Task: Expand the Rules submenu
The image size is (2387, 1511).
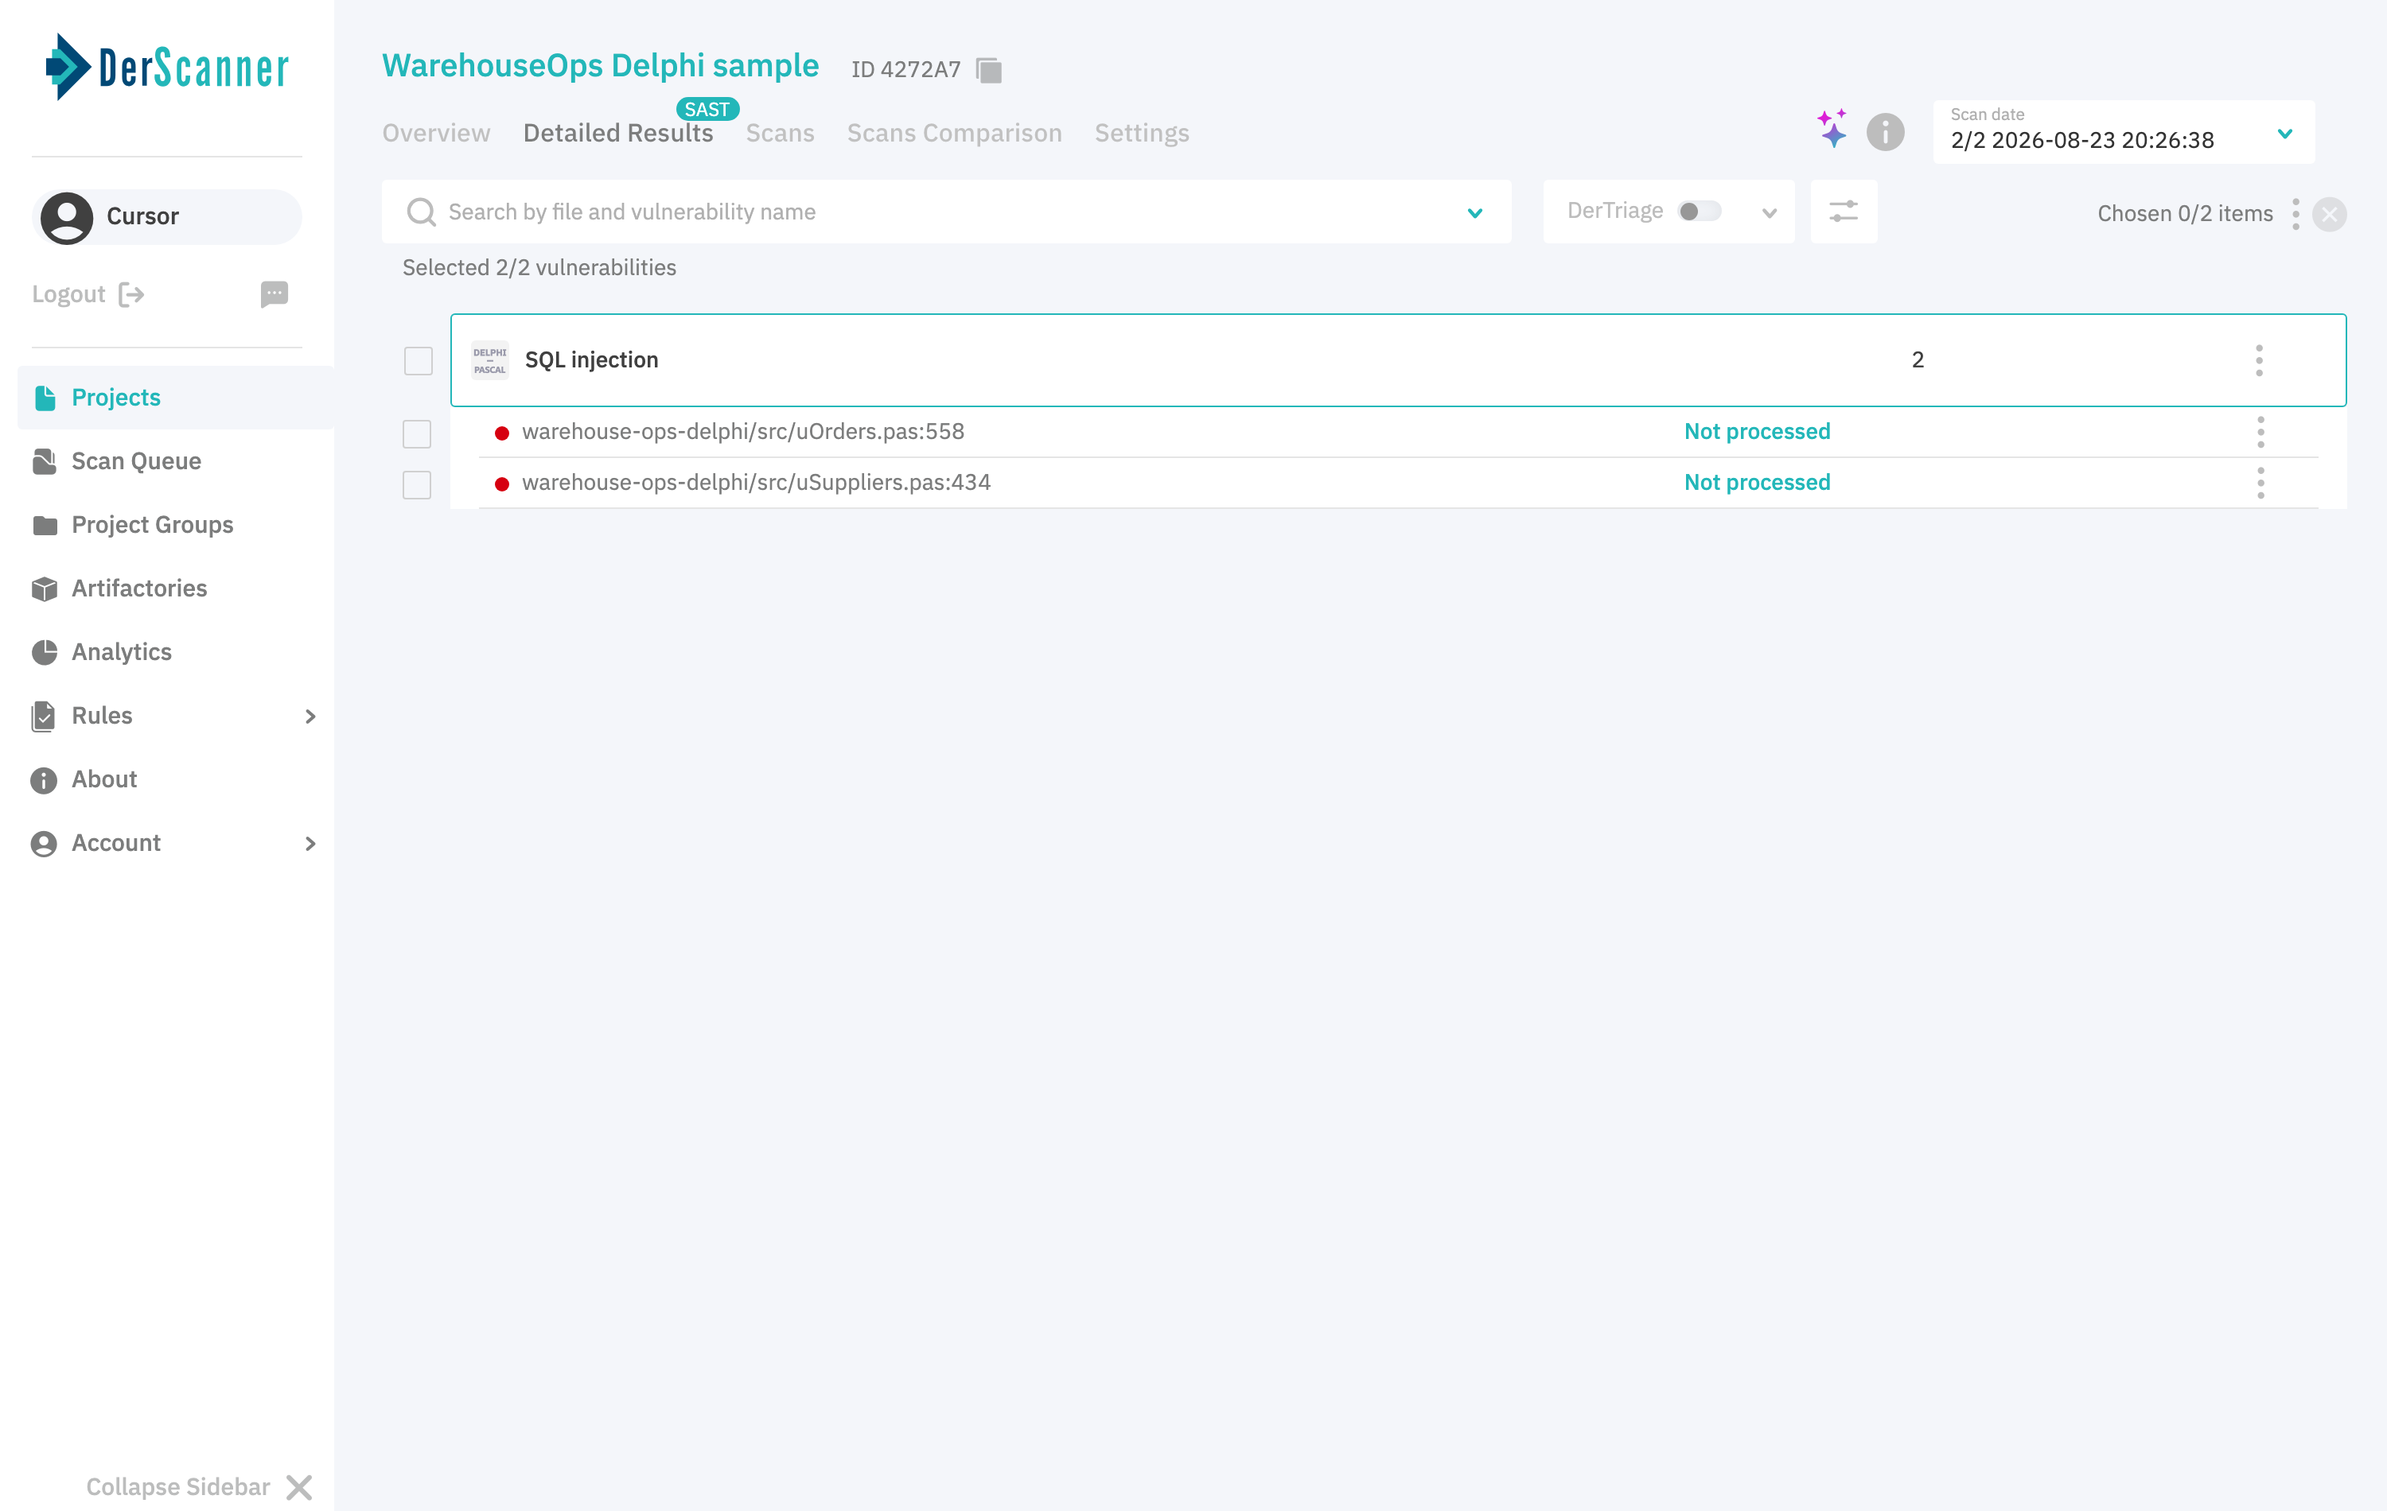Action: (x=310, y=716)
